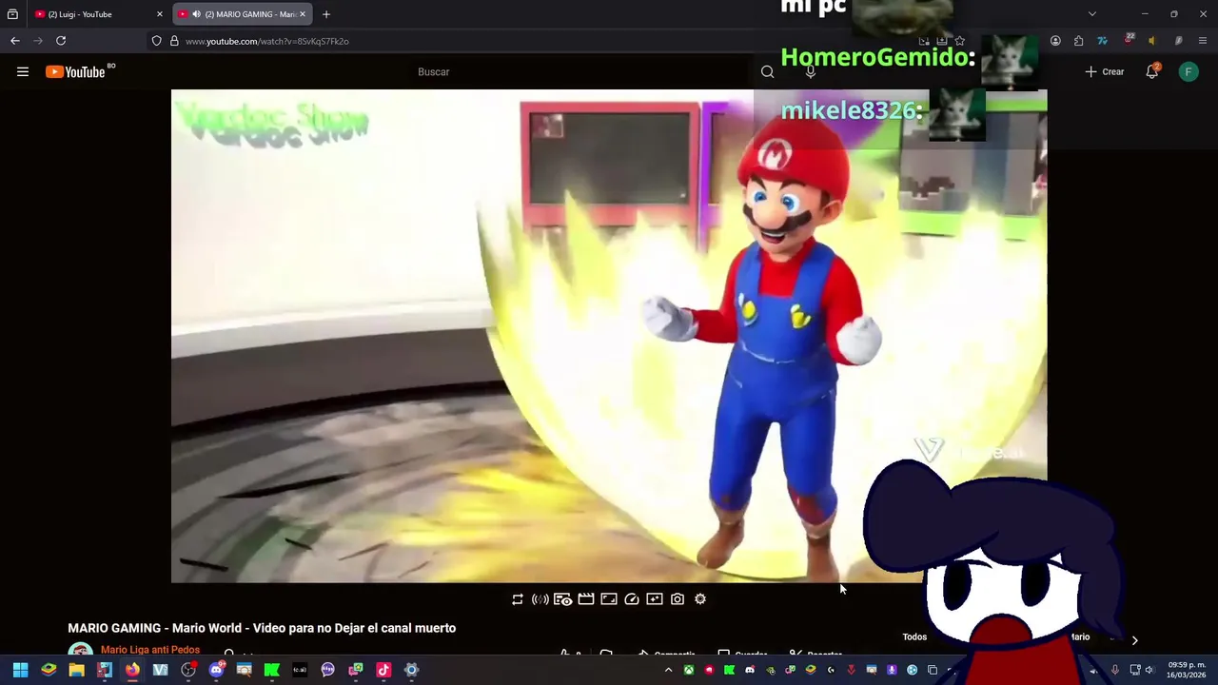Open the tracking protection shield icon
1218x685 pixels.
[157, 41]
